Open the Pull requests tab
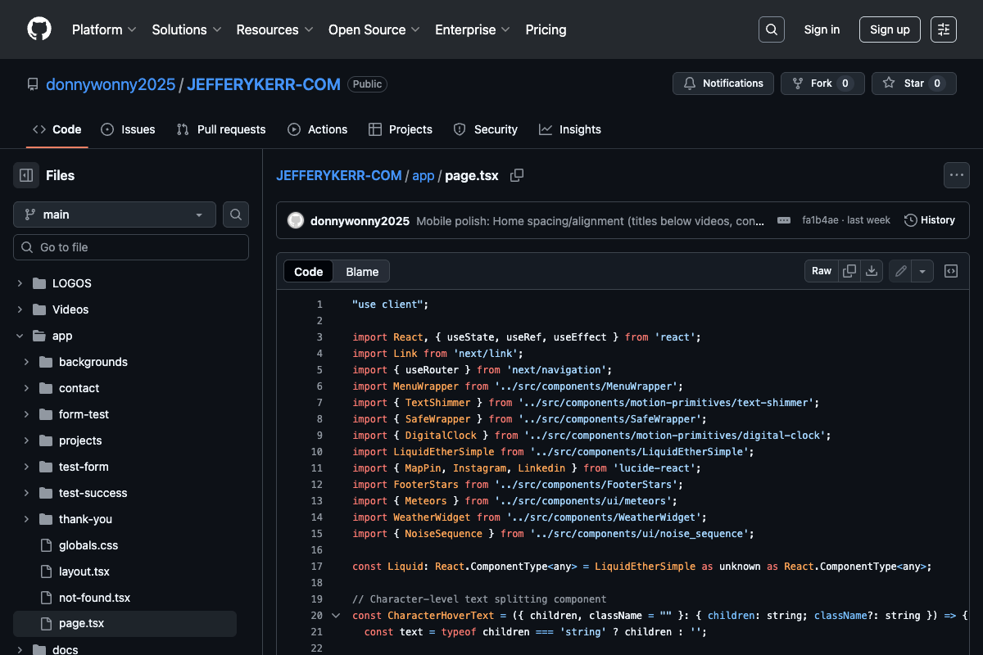Screen dimensions: 983x655 tap(221, 129)
